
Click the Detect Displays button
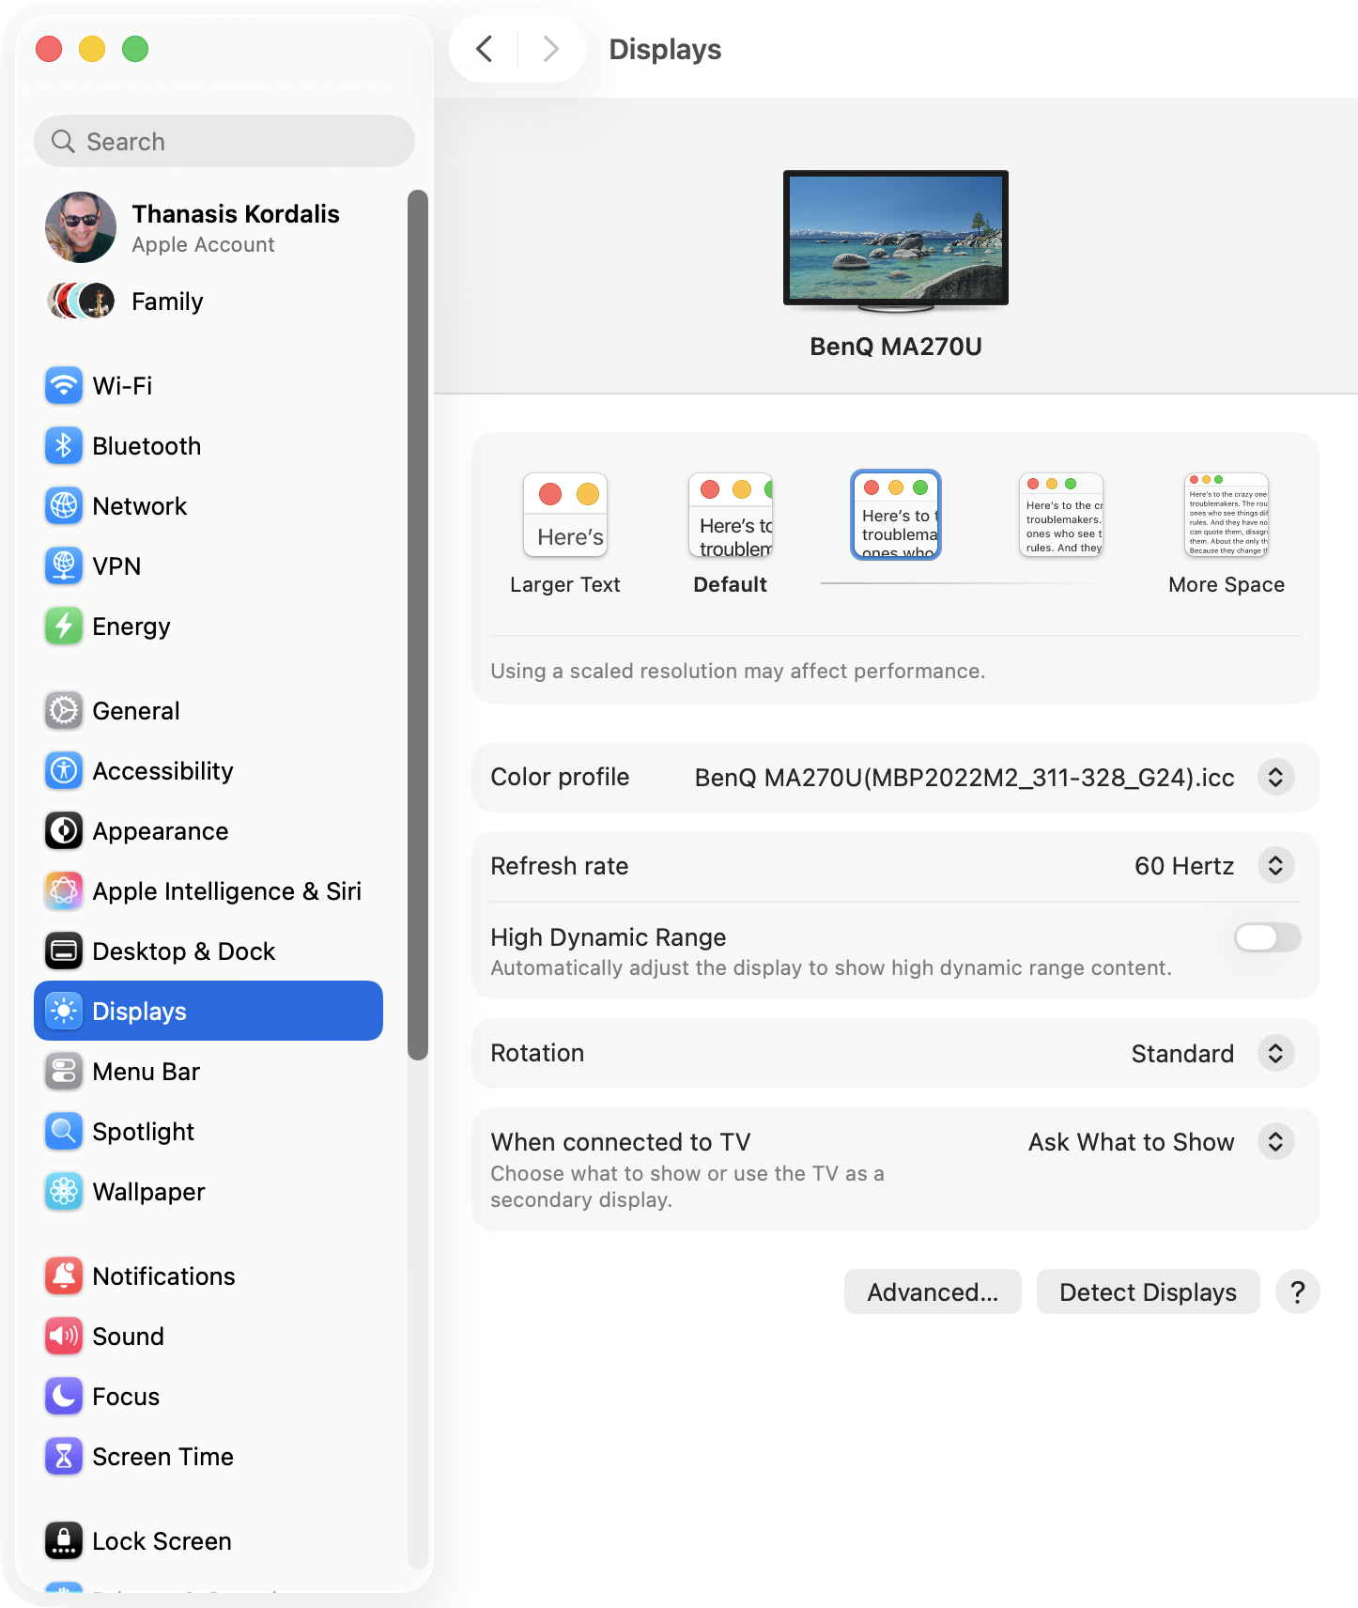pyautogui.click(x=1148, y=1292)
